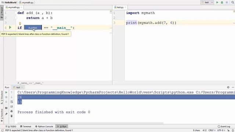The image size is (235, 132).
Task: Open the Python Console tool window tab
Action: [x=44, y=126]
